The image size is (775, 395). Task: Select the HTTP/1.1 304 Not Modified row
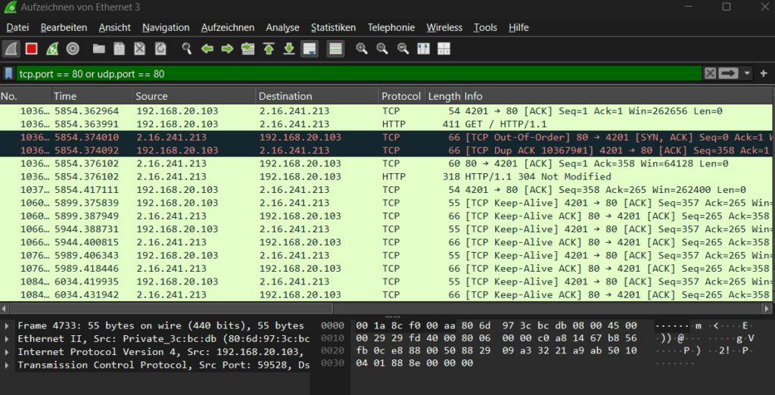[x=385, y=176]
